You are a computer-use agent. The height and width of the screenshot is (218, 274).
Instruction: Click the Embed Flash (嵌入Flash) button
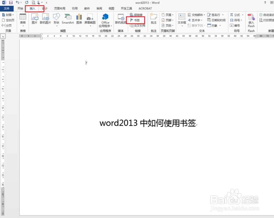coord(251,20)
